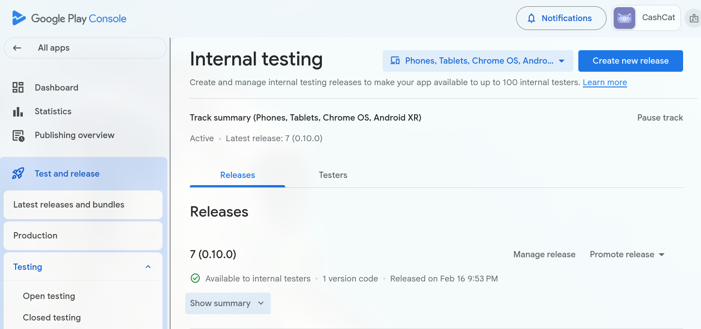Click the device form factors icon in the selector
Viewport: 701px width, 329px height.
click(396, 61)
